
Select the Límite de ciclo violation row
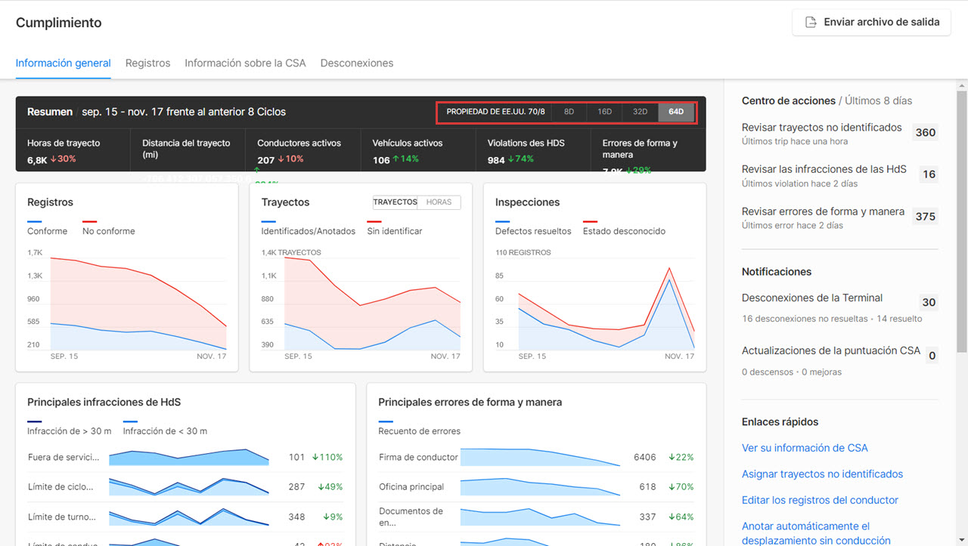[x=185, y=487]
